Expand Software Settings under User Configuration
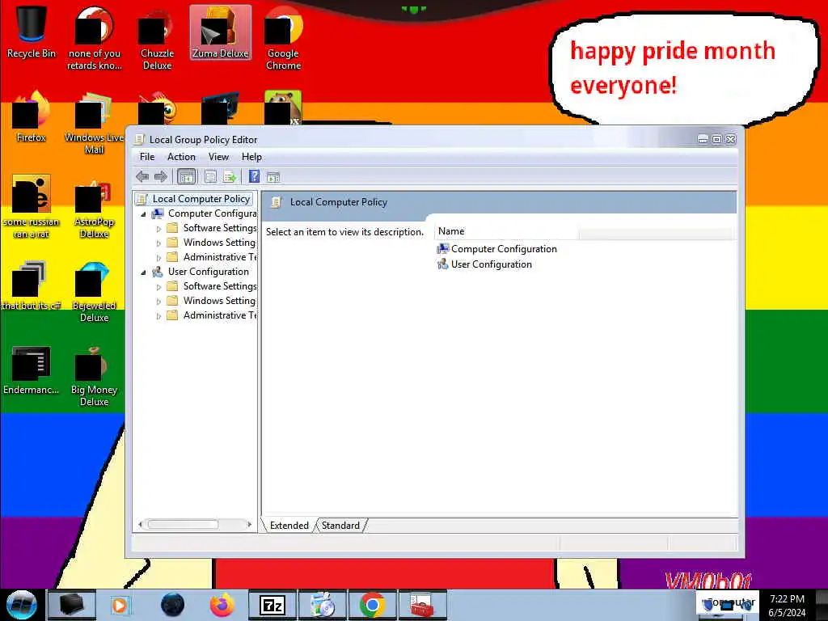 click(x=158, y=287)
